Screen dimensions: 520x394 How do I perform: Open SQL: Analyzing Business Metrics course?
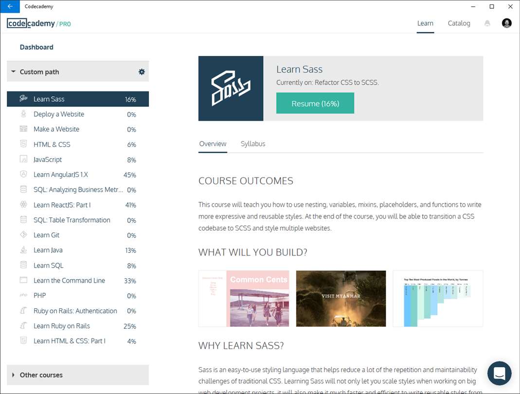tap(78, 190)
